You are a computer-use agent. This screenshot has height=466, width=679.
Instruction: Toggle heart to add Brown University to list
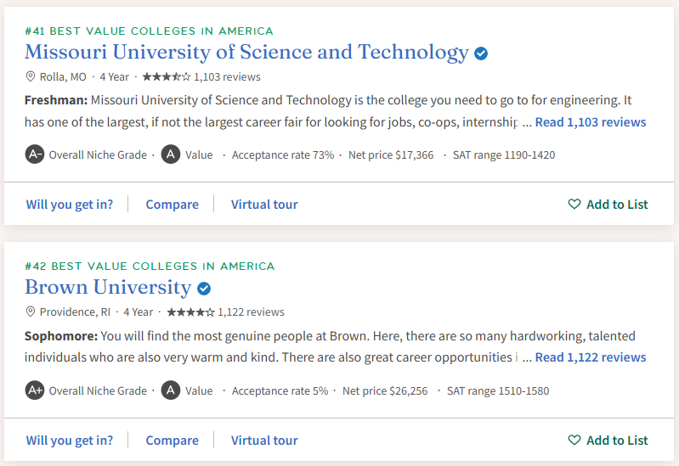(x=574, y=441)
